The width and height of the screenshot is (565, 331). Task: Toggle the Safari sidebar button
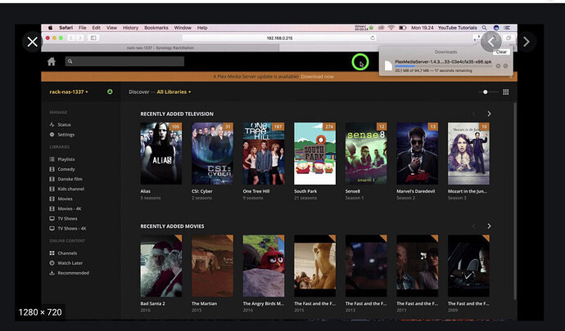coord(93,38)
